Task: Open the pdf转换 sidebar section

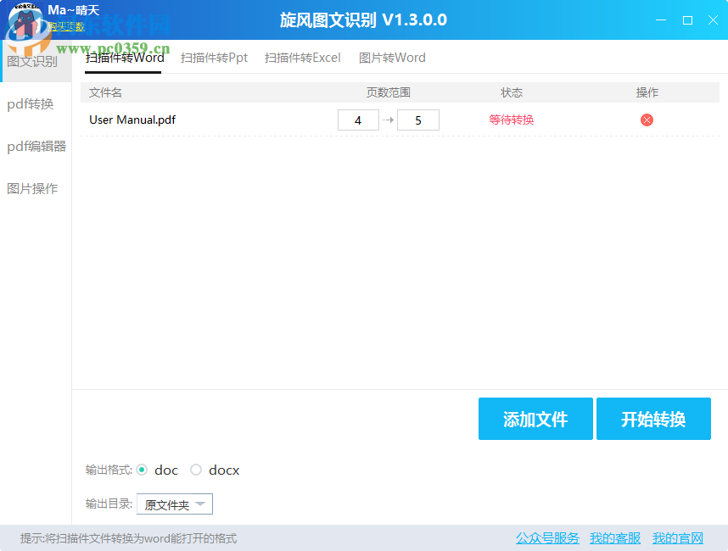Action: 30,103
